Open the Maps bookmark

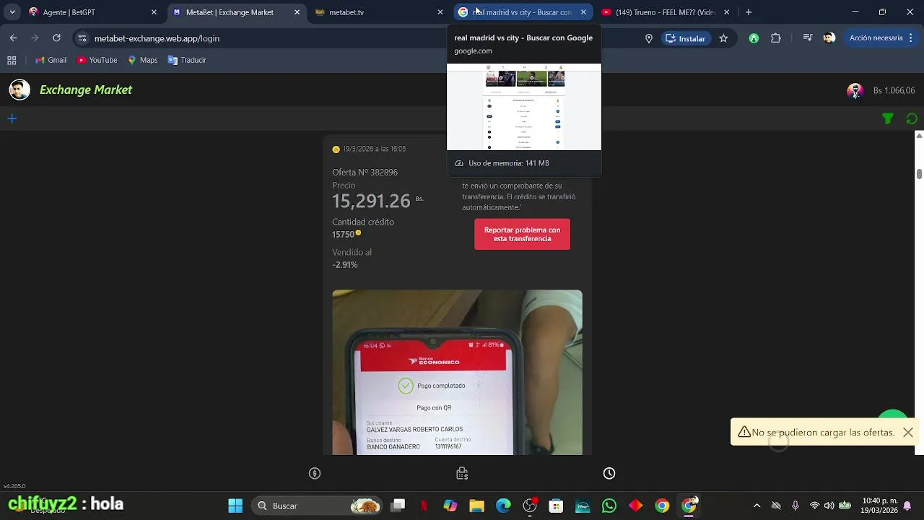[x=142, y=61]
